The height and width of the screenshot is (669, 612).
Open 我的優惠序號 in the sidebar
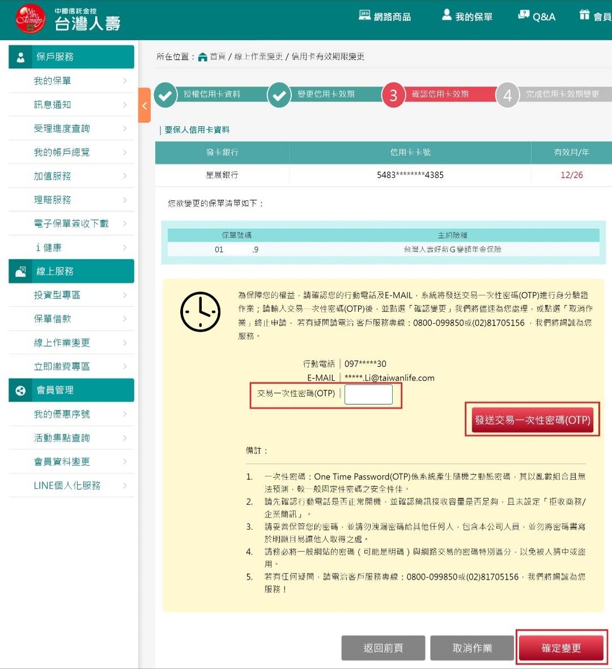tap(71, 414)
